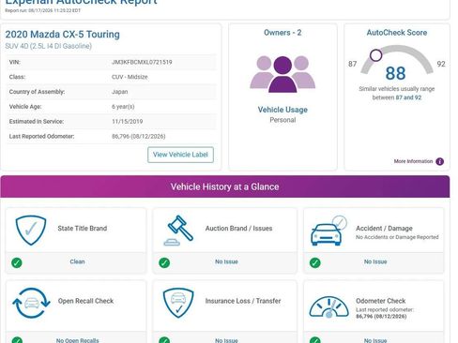The image size is (458, 343).
Task: Click the score value 88
Action: point(395,73)
